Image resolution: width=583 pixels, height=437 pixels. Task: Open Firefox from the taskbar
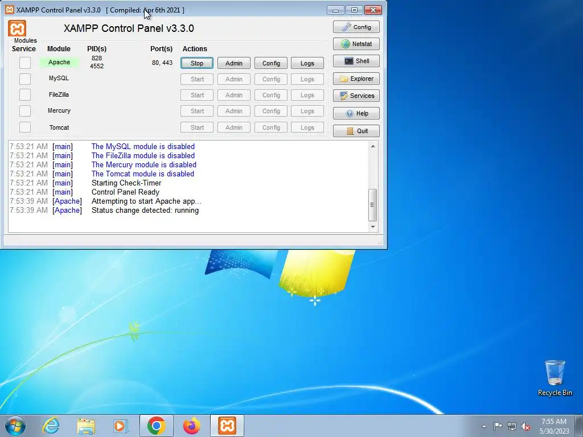tap(191, 426)
